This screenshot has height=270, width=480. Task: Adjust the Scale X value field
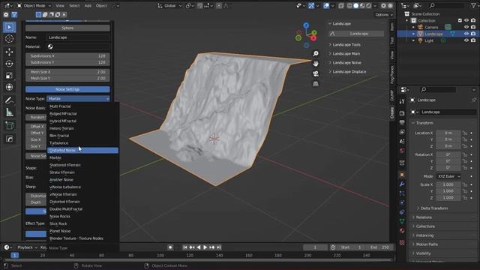coord(448,184)
